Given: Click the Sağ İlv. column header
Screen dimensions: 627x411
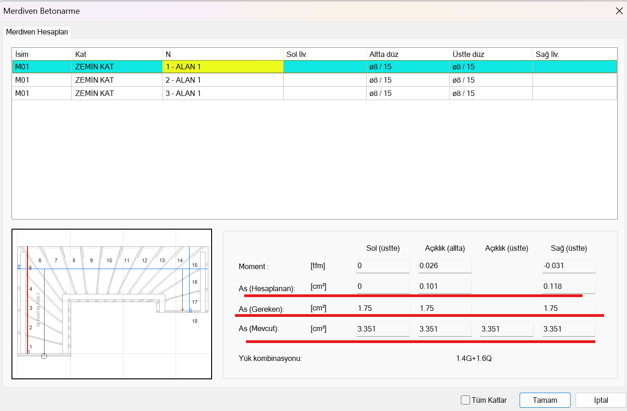Looking at the screenshot, I should point(575,54).
